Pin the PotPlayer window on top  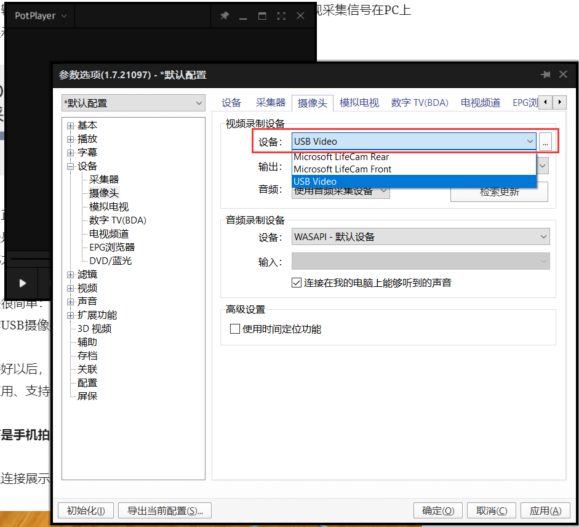pos(224,16)
